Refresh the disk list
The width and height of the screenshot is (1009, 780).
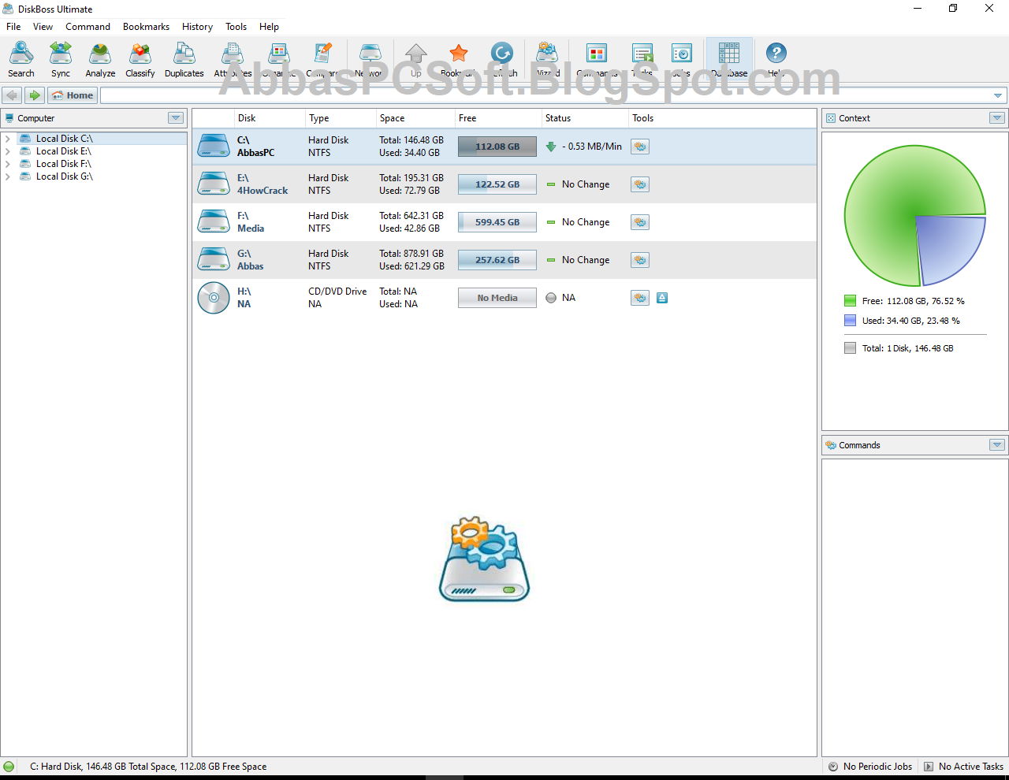[x=502, y=60]
